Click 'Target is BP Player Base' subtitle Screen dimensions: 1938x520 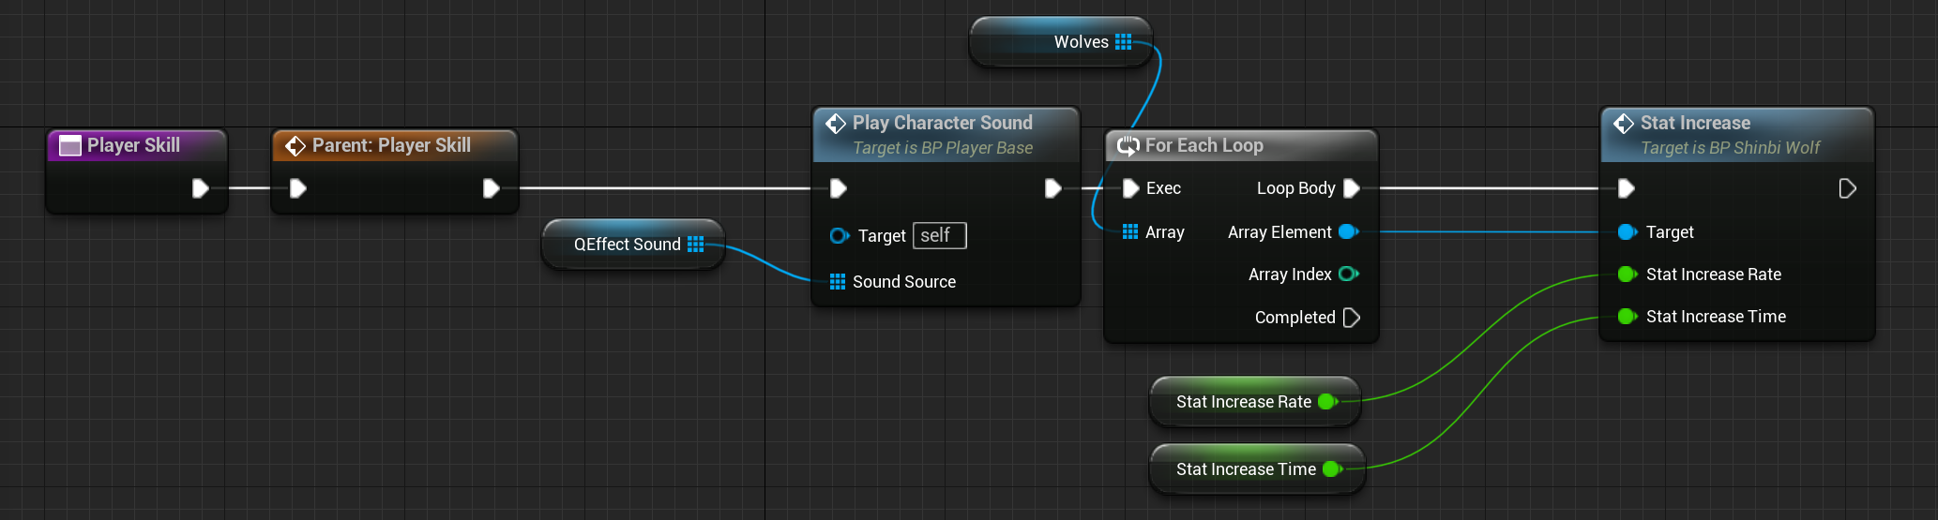point(942,148)
